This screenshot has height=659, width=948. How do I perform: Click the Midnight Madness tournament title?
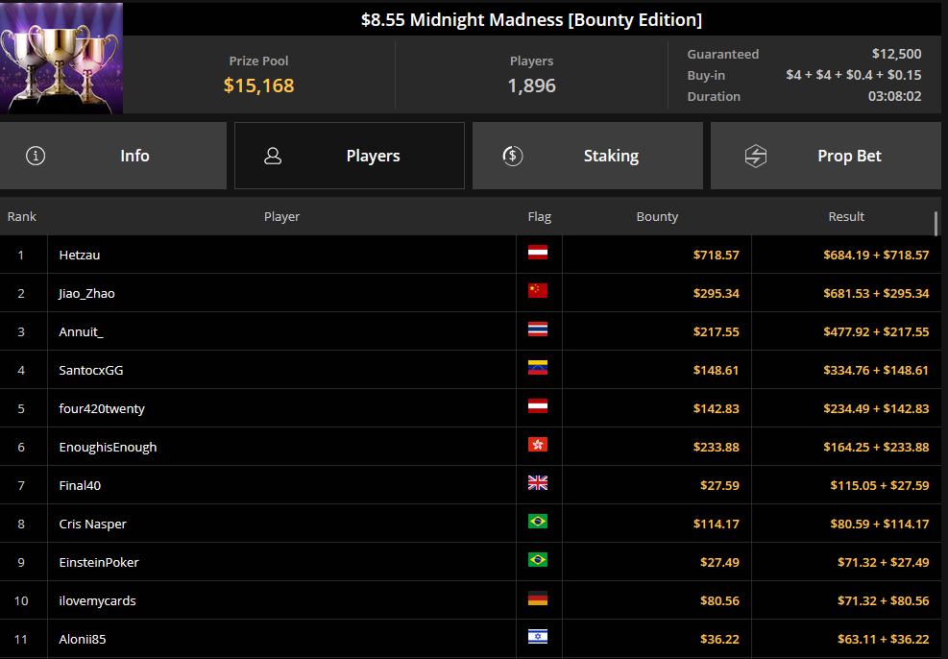(x=531, y=19)
